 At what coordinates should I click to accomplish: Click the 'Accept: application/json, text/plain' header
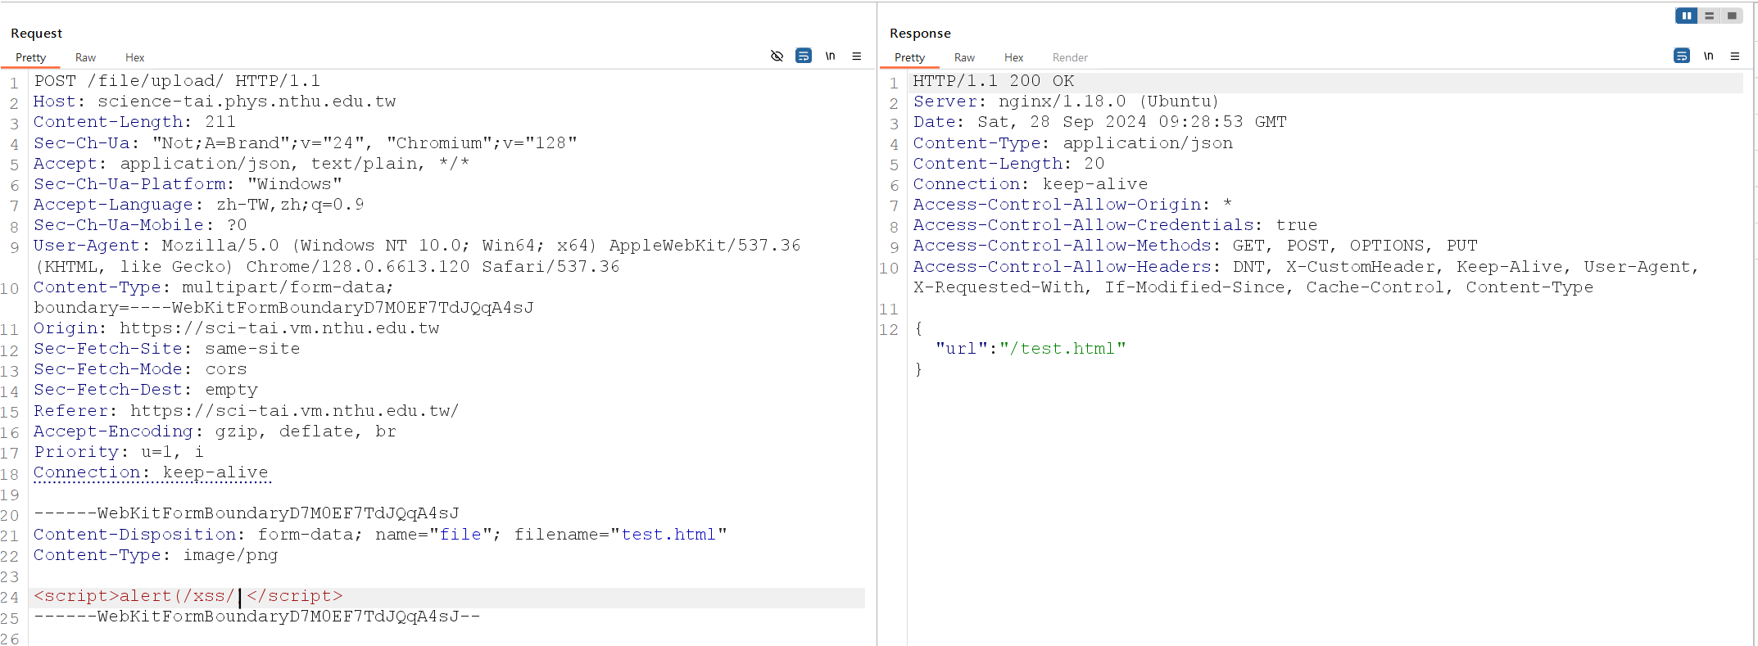tap(251, 164)
